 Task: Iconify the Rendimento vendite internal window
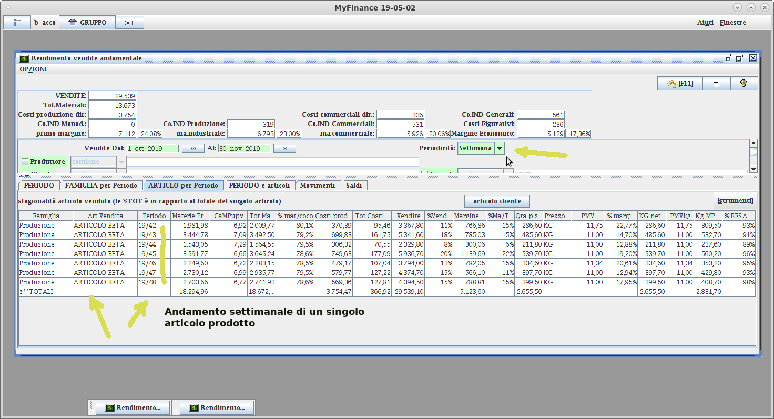click(x=729, y=58)
